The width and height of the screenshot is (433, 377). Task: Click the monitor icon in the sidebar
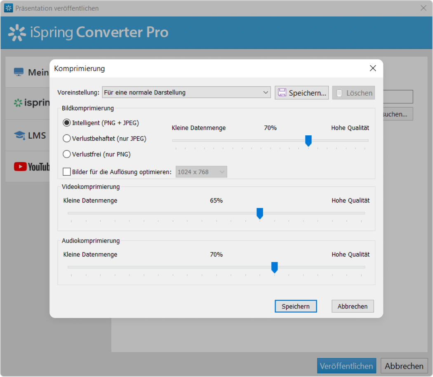(19, 72)
